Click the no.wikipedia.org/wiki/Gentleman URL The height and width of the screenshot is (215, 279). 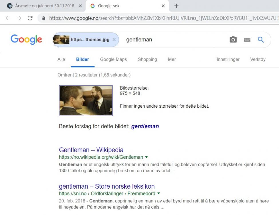coord(101,157)
